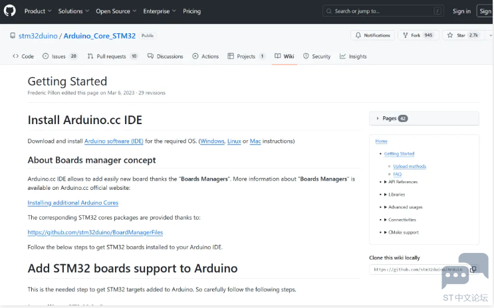Viewport: 494px width, 308px height.
Task: Click the Star icon
Action: 450,35
